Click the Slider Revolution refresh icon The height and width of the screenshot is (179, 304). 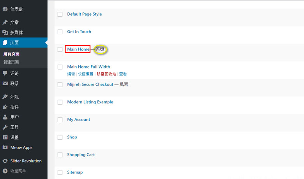5,161
